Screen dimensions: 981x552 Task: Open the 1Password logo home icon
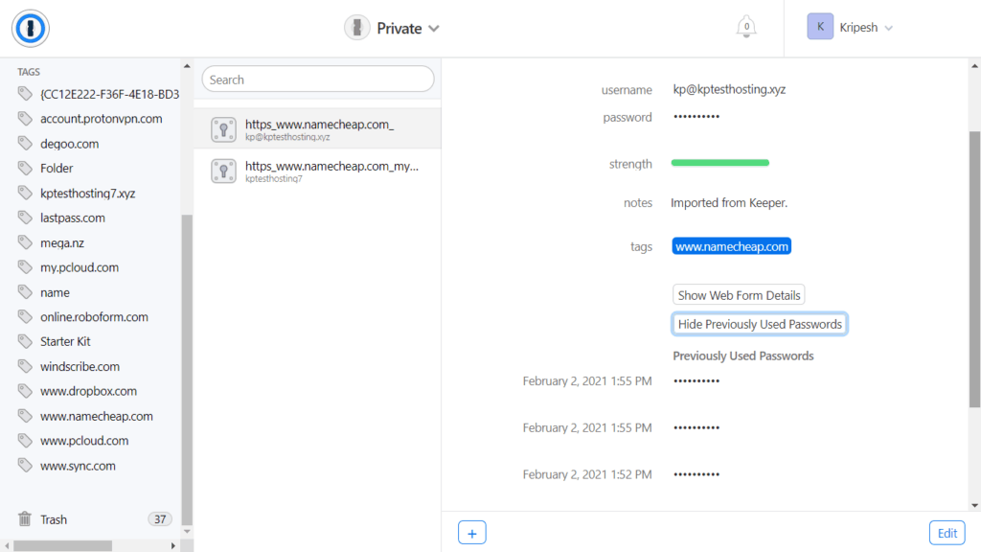pos(30,28)
